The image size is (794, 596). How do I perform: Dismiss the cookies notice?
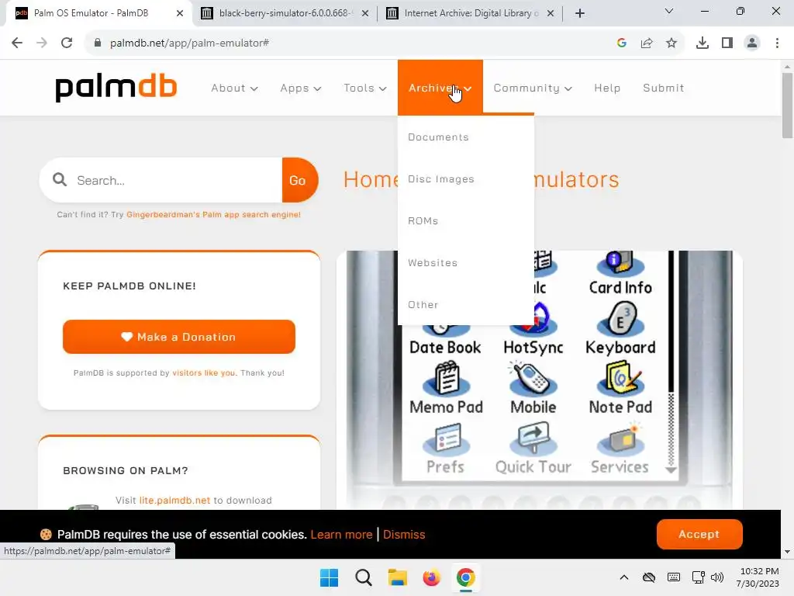[403, 535]
